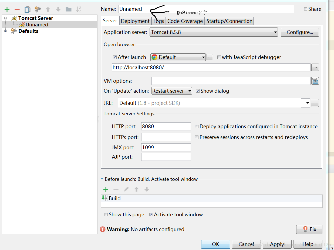Focus the HTTP port field
The height and width of the screenshot is (250, 334).
[166, 126]
